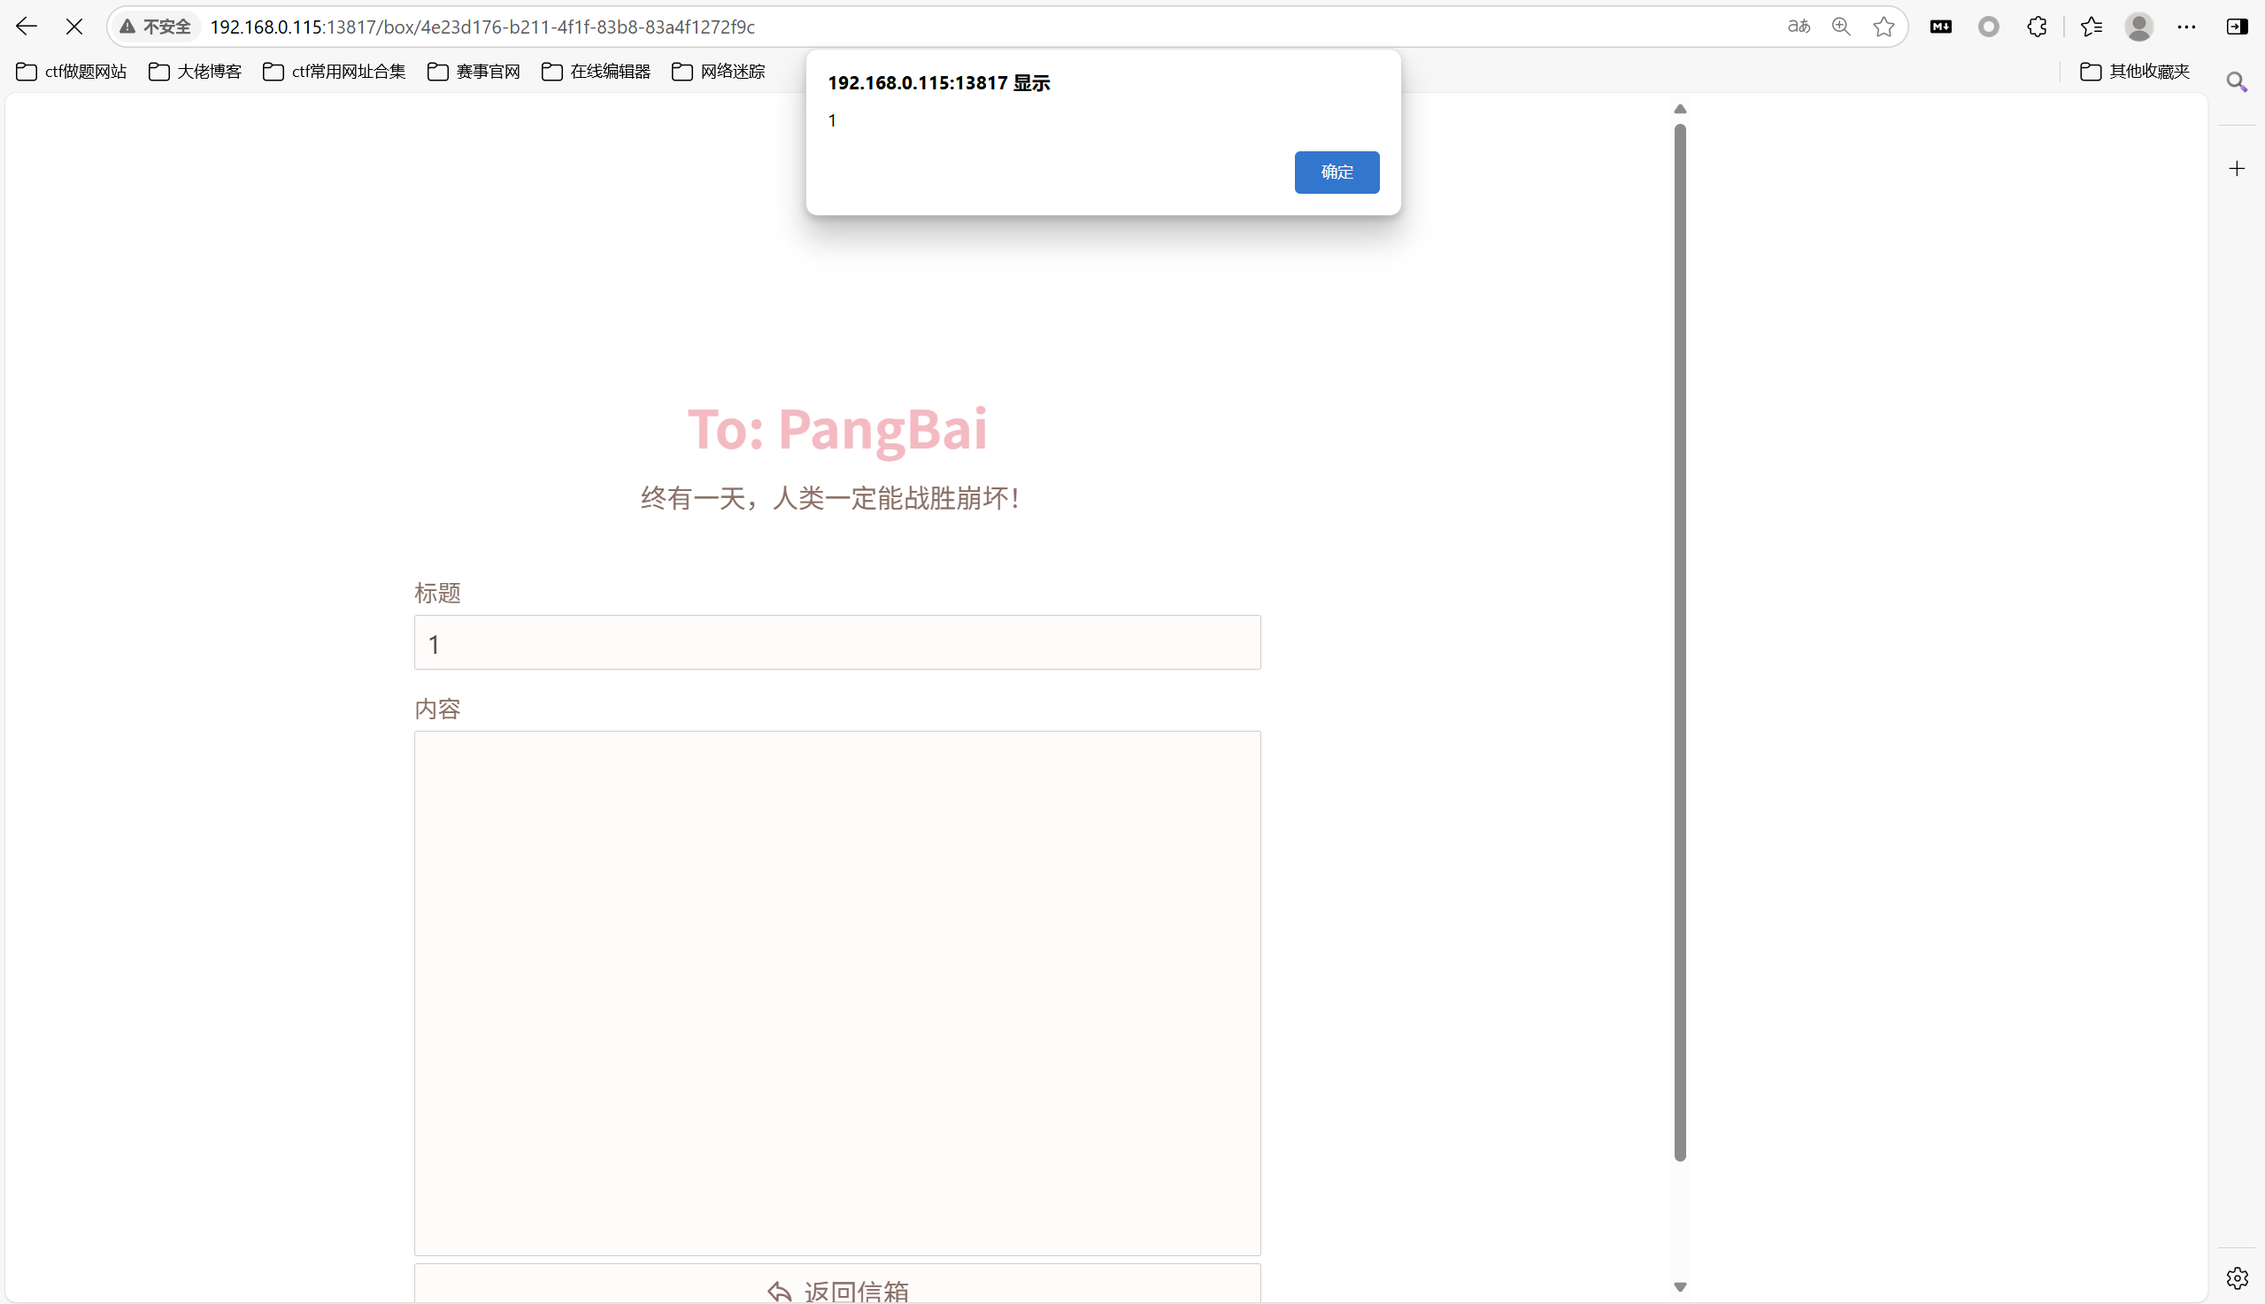
Task: Open sidebar settings gear icon
Action: 2238,1277
